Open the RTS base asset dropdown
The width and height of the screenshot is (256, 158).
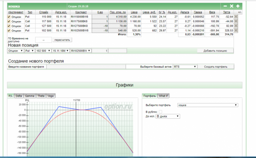click(x=185, y=67)
